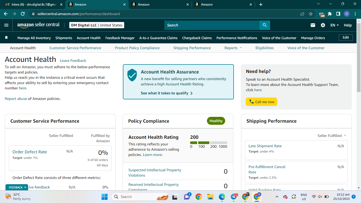361x203 pixels.
Task: Click the Call me now button
Action: point(261,102)
